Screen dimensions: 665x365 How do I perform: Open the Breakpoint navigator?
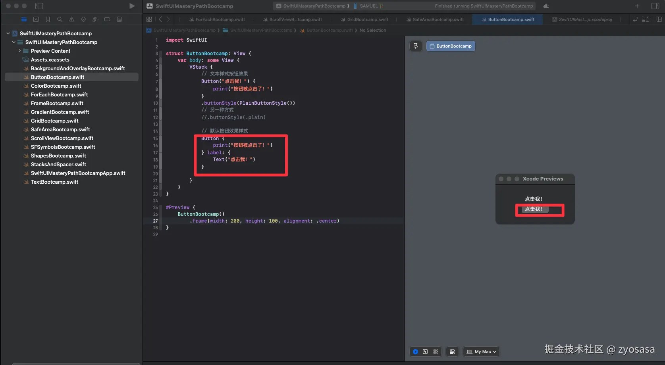pyautogui.click(x=107, y=19)
